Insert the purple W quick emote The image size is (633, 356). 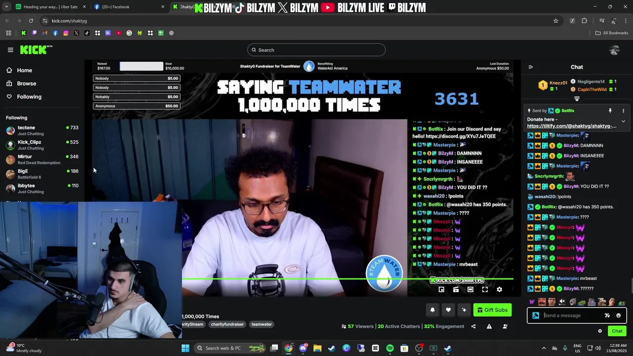tap(532, 302)
